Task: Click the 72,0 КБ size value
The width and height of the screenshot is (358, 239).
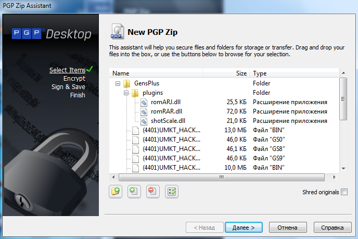Action: point(237,111)
